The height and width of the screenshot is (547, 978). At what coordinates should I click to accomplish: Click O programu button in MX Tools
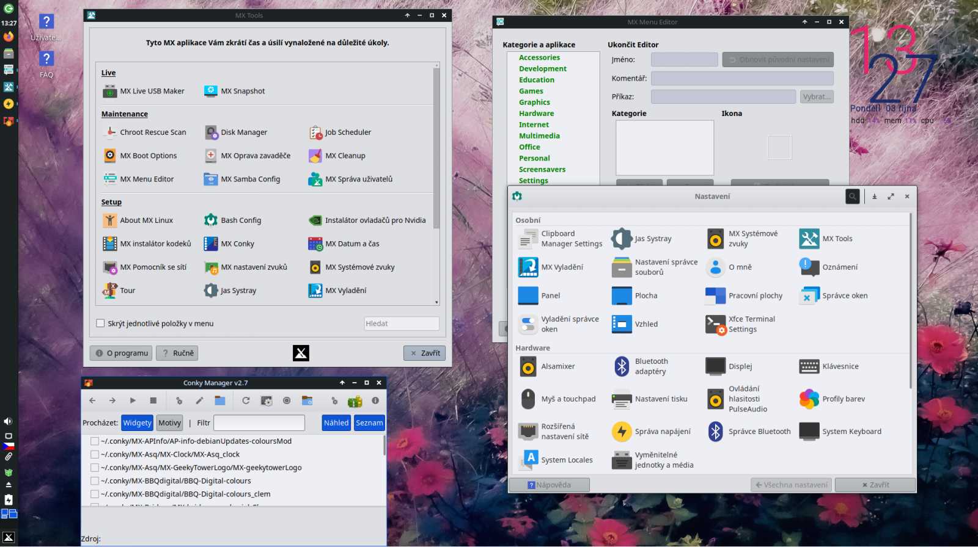point(121,353)
